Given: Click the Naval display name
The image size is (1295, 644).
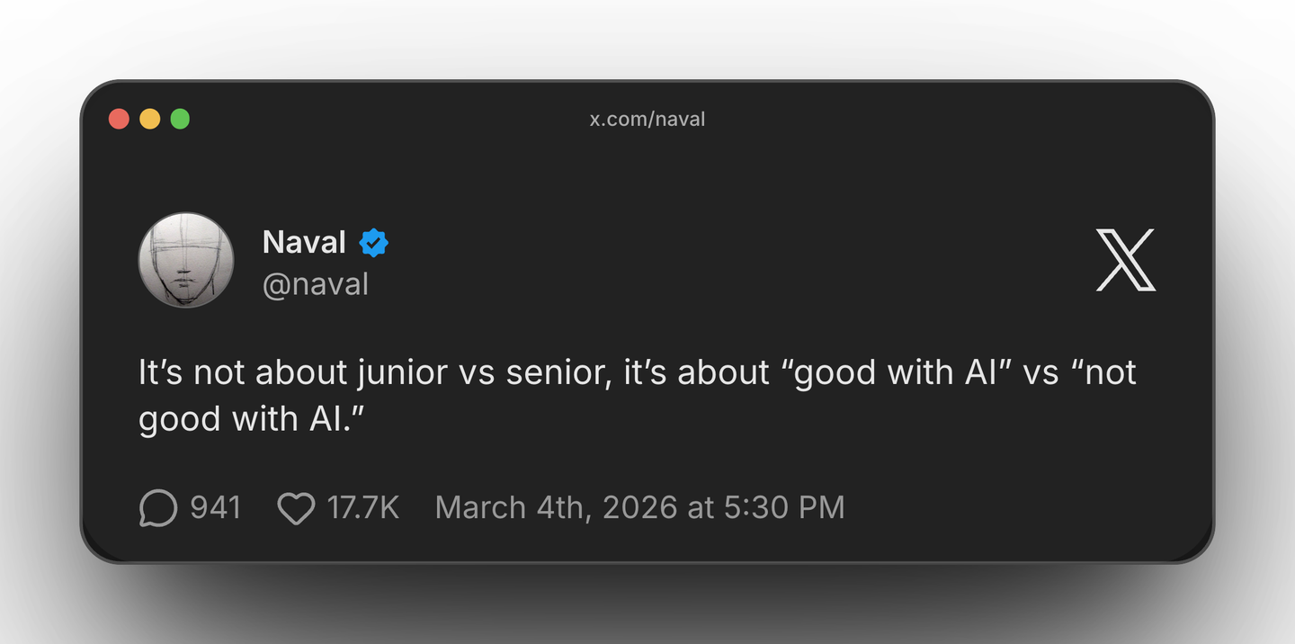Looking at the screenshot, I should tap(303, 241).
